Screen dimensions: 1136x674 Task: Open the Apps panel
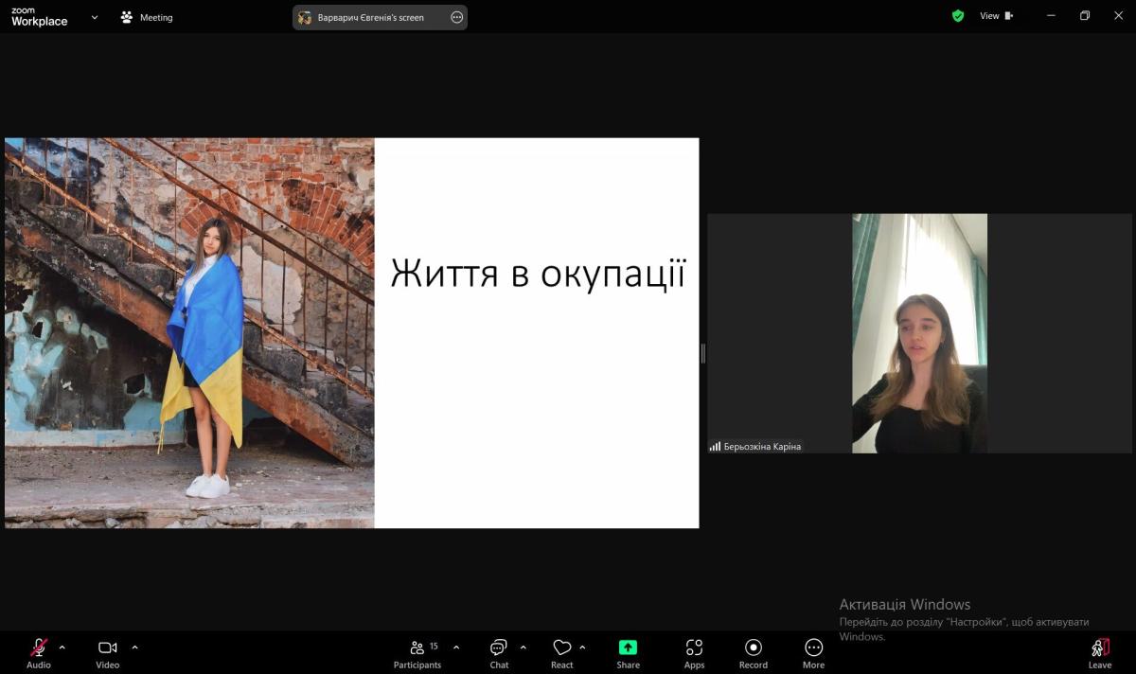coord(694,647)
